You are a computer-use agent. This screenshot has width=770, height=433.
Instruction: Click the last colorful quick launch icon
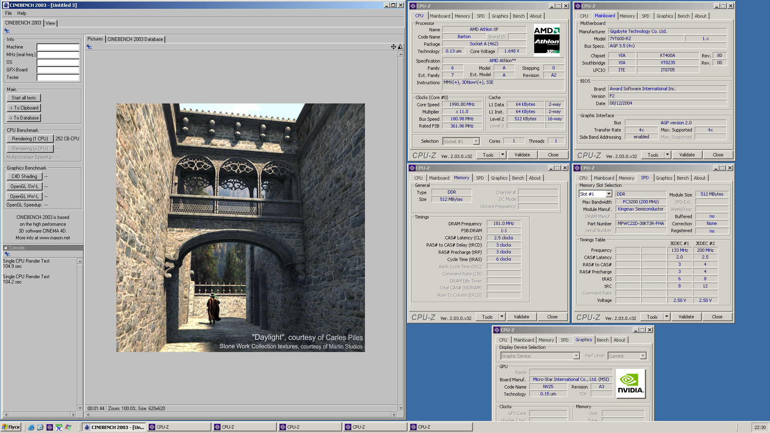pos(68,427)
